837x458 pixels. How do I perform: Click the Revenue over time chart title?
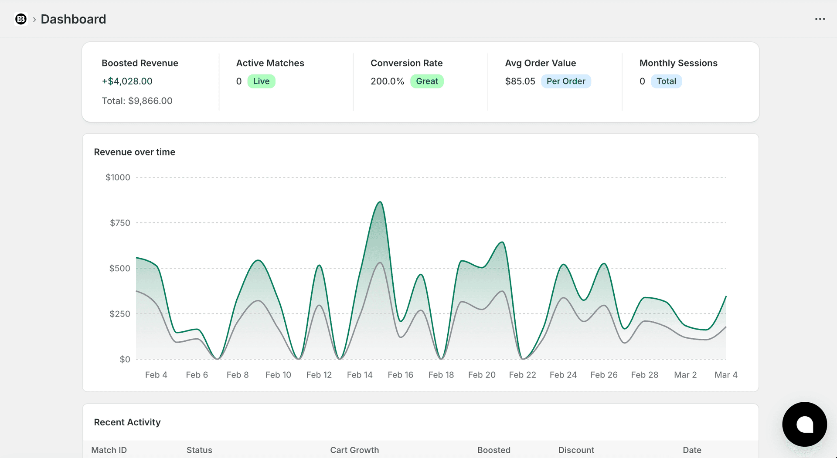(x=134, y=152)
